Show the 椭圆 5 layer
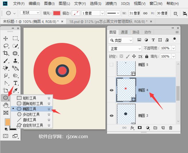Image resolution: width=188 pixels, height=153 pixels. tap(111, 65)
